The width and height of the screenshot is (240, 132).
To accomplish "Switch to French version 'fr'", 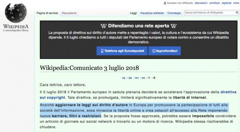I will tap(149, 78).
